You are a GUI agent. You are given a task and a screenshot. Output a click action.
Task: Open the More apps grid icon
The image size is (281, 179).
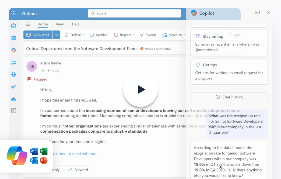(x=13, y=111)
